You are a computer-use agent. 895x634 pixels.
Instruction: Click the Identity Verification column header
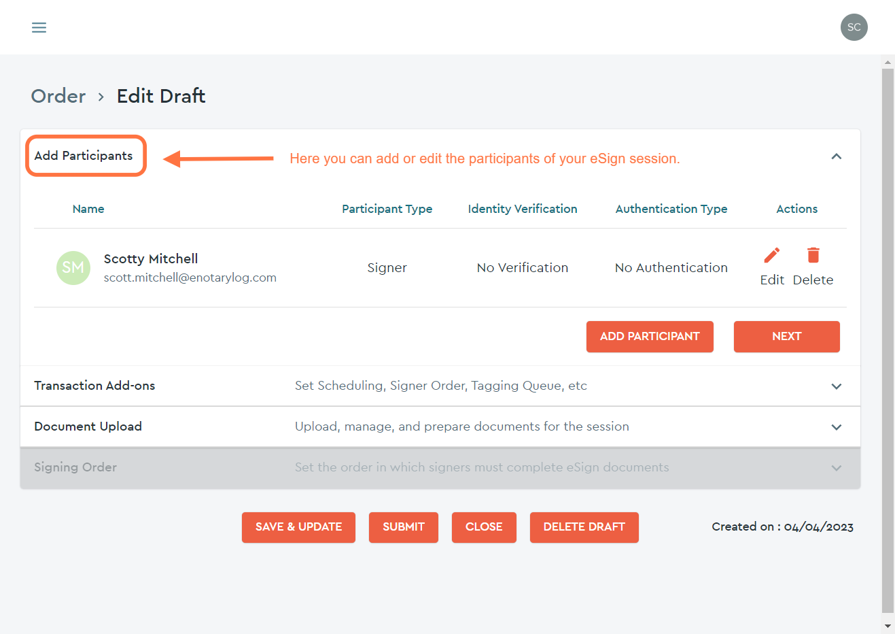[523, 209]
